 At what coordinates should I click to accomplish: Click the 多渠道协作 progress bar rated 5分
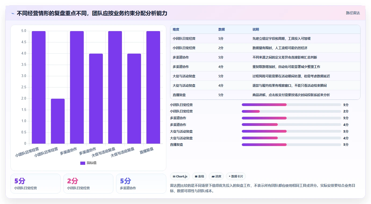(291, 118)
